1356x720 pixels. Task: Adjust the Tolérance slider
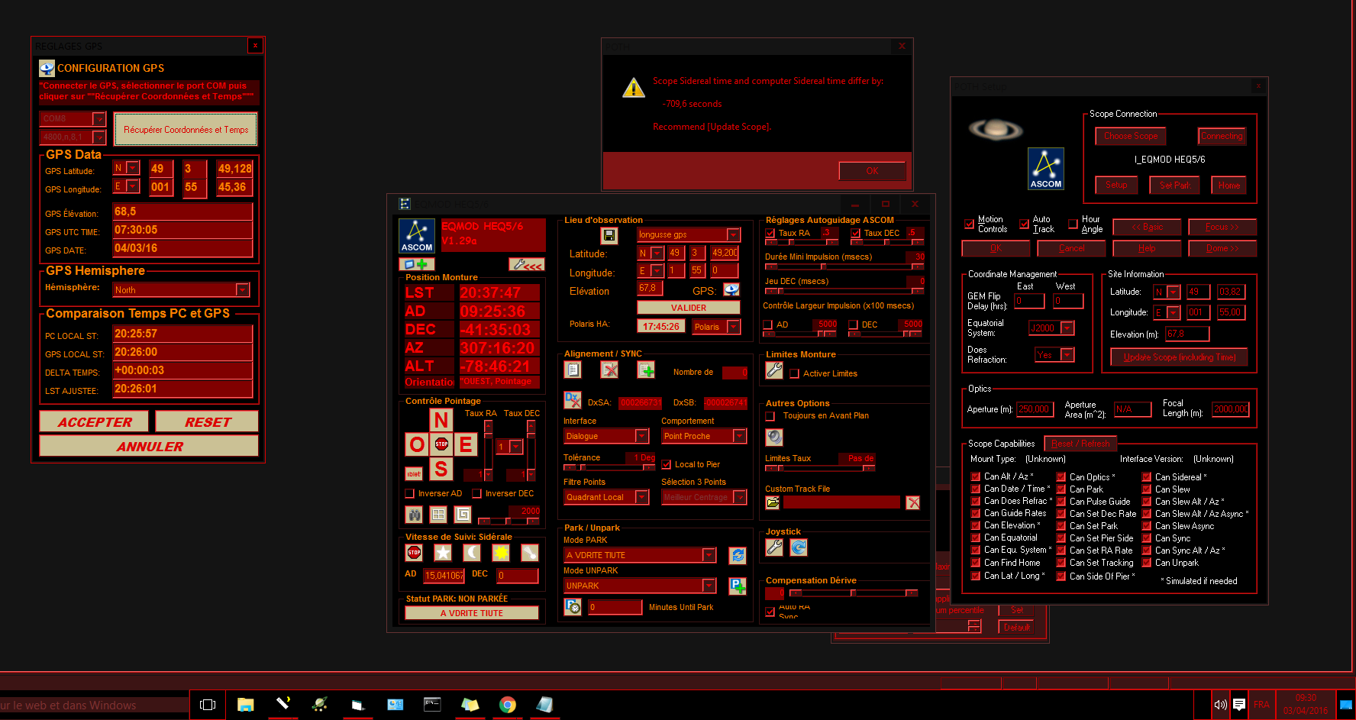(609, 467)
